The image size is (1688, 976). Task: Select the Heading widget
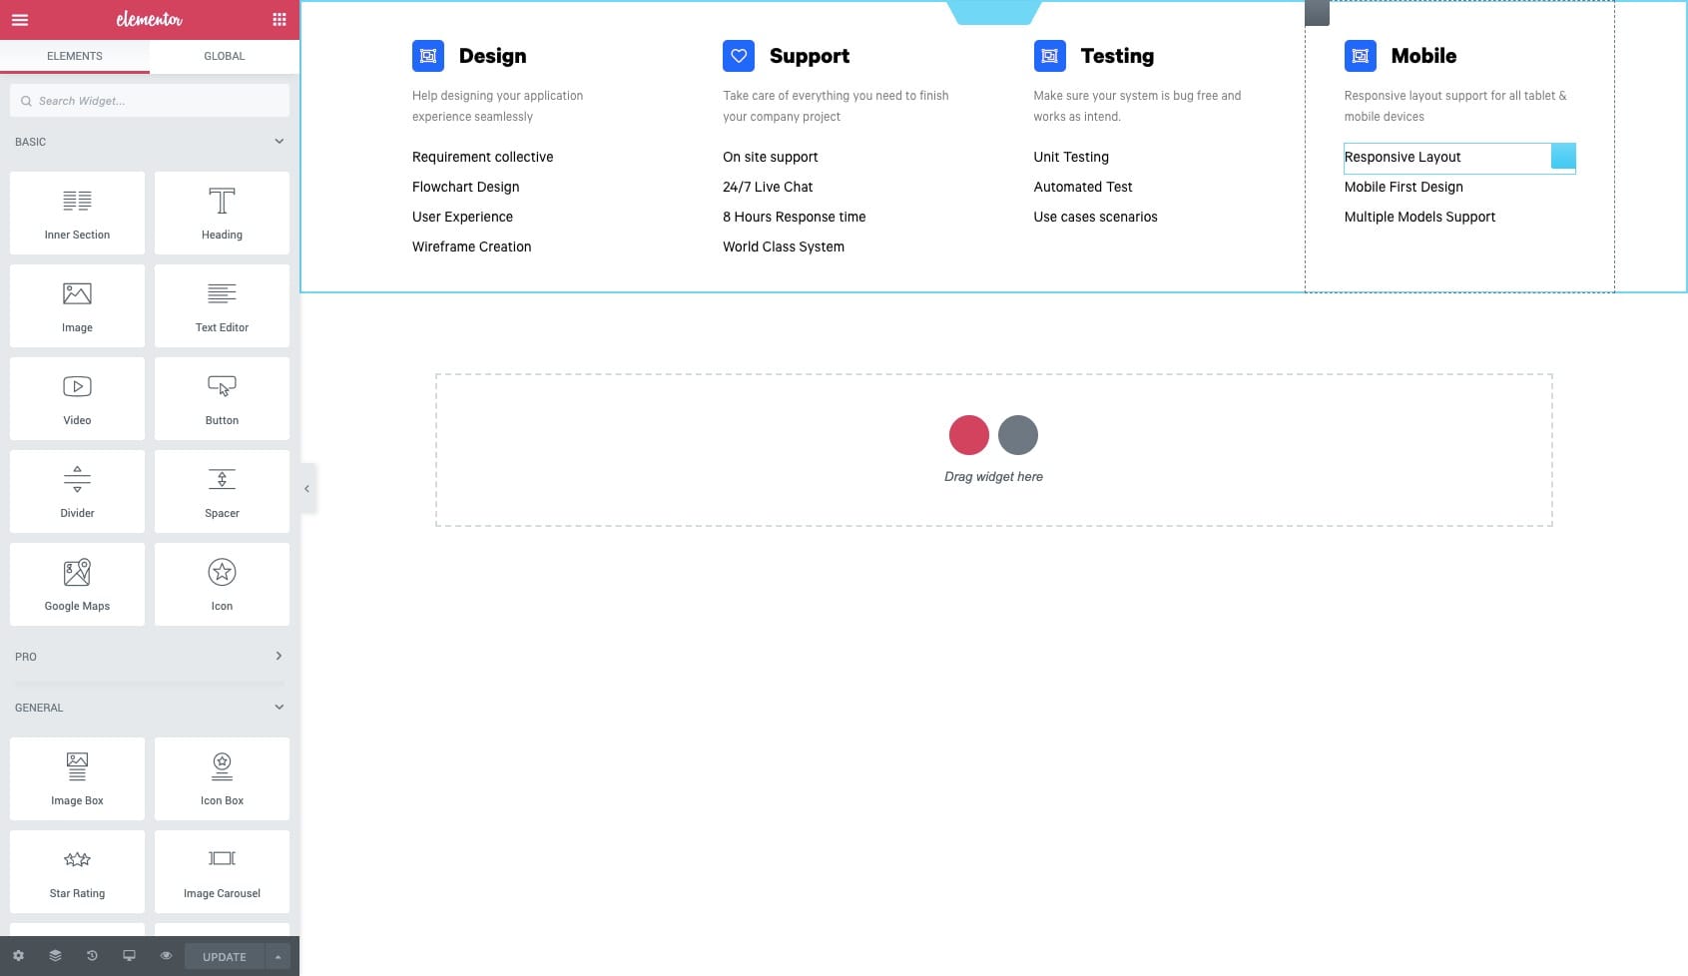tap(221, 213)
